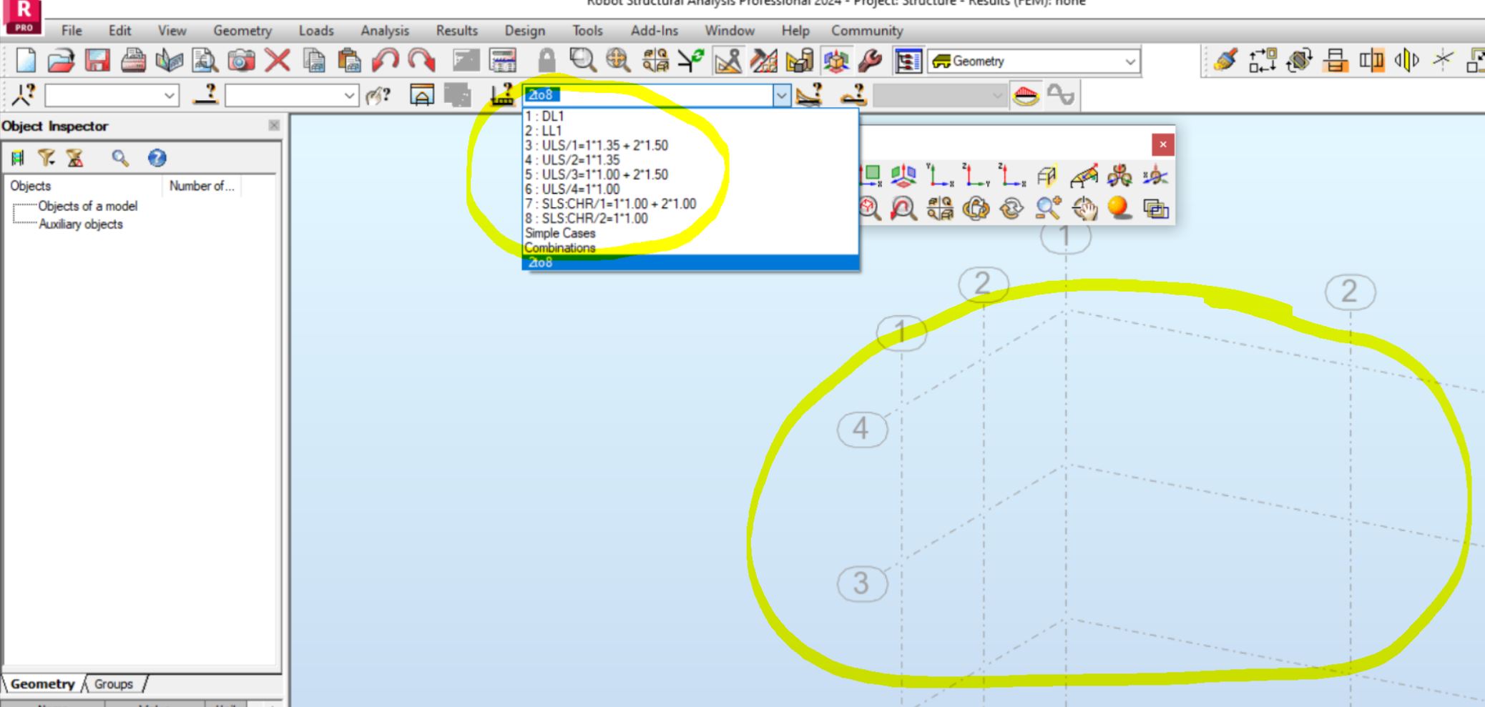Close the floating view toolbar
The image size is (1485, 707).
(x=1163, y=144)
